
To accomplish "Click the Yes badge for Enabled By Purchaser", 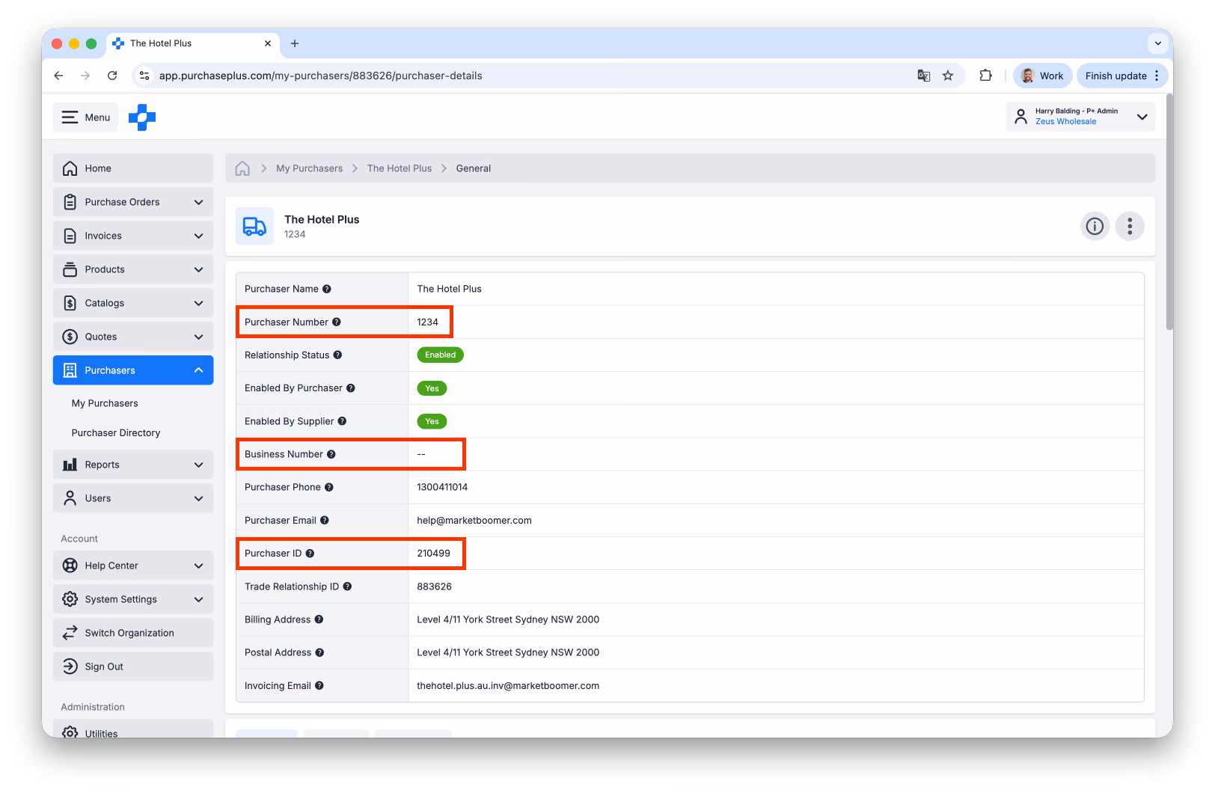I will [432, 388].
